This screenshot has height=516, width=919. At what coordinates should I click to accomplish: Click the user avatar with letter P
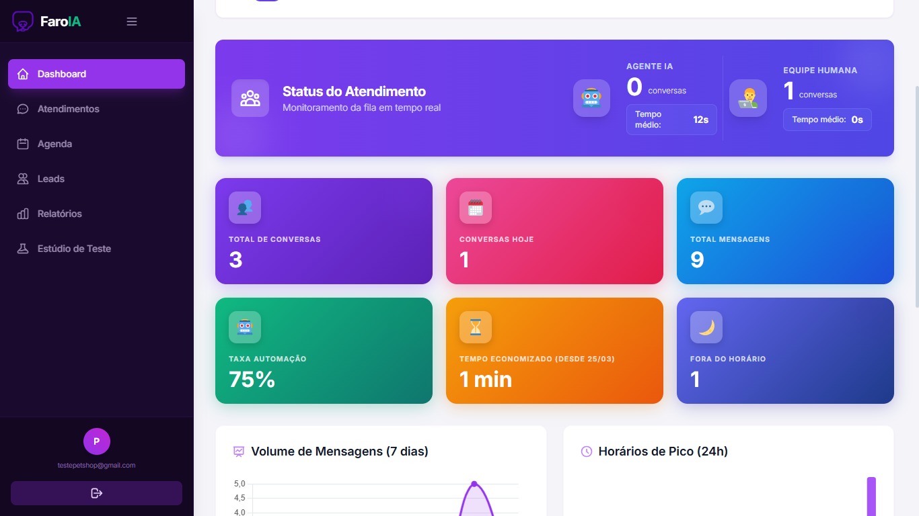(x=96, y=441)
